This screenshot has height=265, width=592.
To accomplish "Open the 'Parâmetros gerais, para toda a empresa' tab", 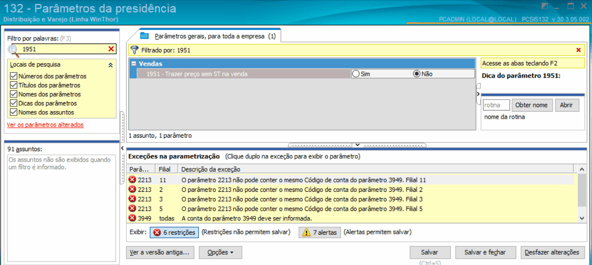I will [x=215, y=36].
